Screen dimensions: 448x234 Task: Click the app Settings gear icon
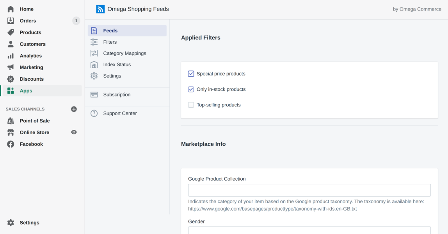94,76
